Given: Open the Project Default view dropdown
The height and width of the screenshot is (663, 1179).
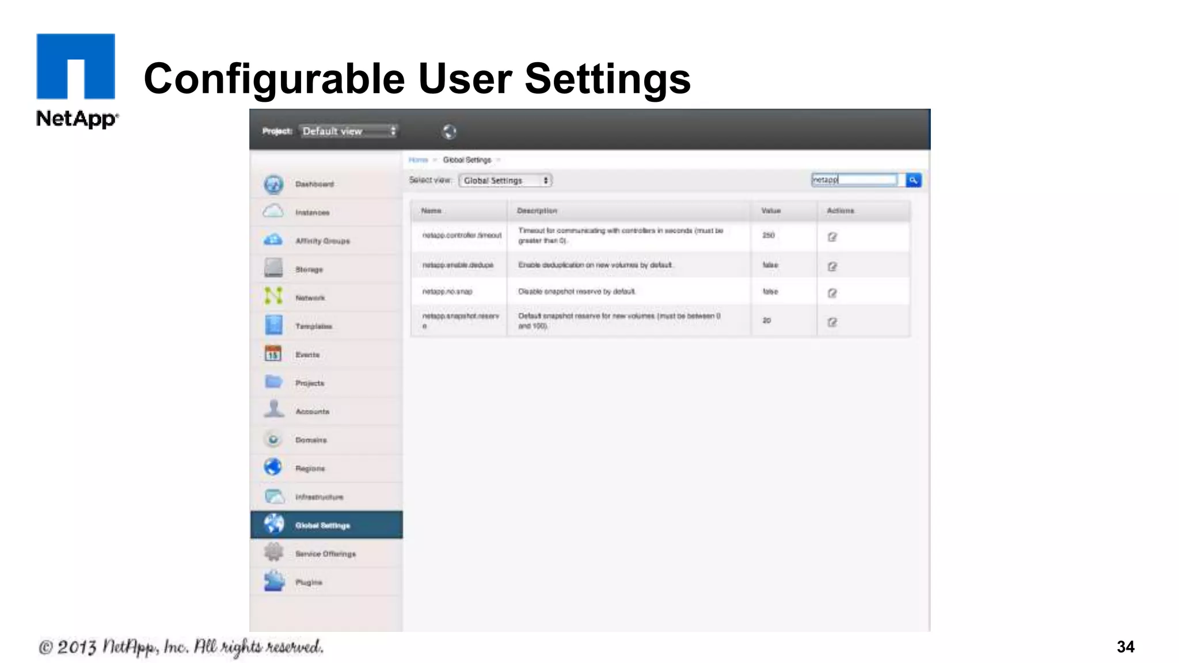Looking at the screenshot, I should 348,131.
